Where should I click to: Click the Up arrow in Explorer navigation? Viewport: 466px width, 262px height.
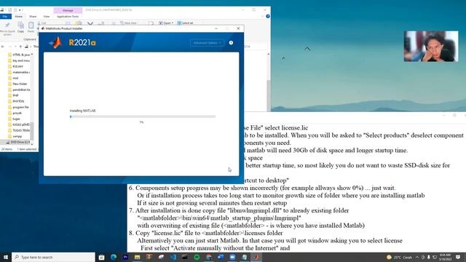coord(20,47)
